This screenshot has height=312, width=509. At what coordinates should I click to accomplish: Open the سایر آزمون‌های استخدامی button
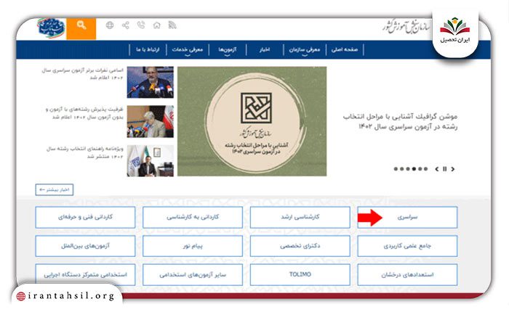tap(193, 275)
